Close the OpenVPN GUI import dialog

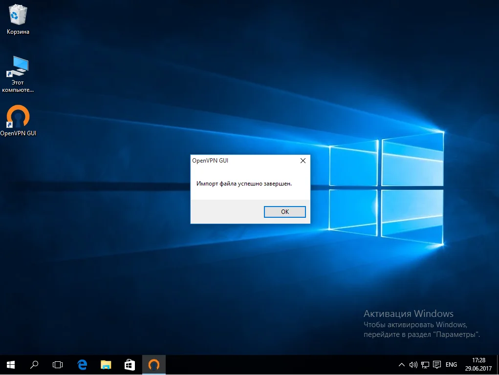coord(303,161)
